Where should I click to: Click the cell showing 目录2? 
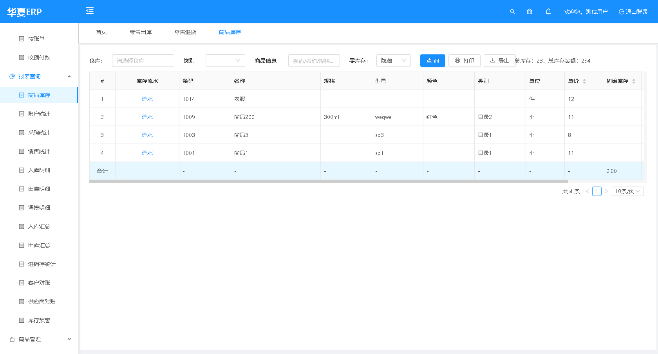click(x=500, y=117)
